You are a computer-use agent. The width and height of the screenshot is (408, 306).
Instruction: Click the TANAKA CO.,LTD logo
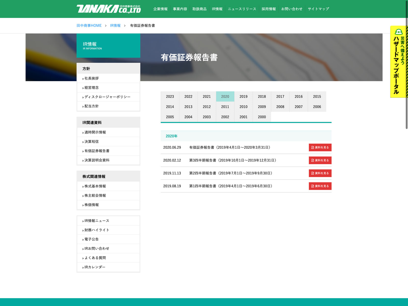[x=109, y=9]
